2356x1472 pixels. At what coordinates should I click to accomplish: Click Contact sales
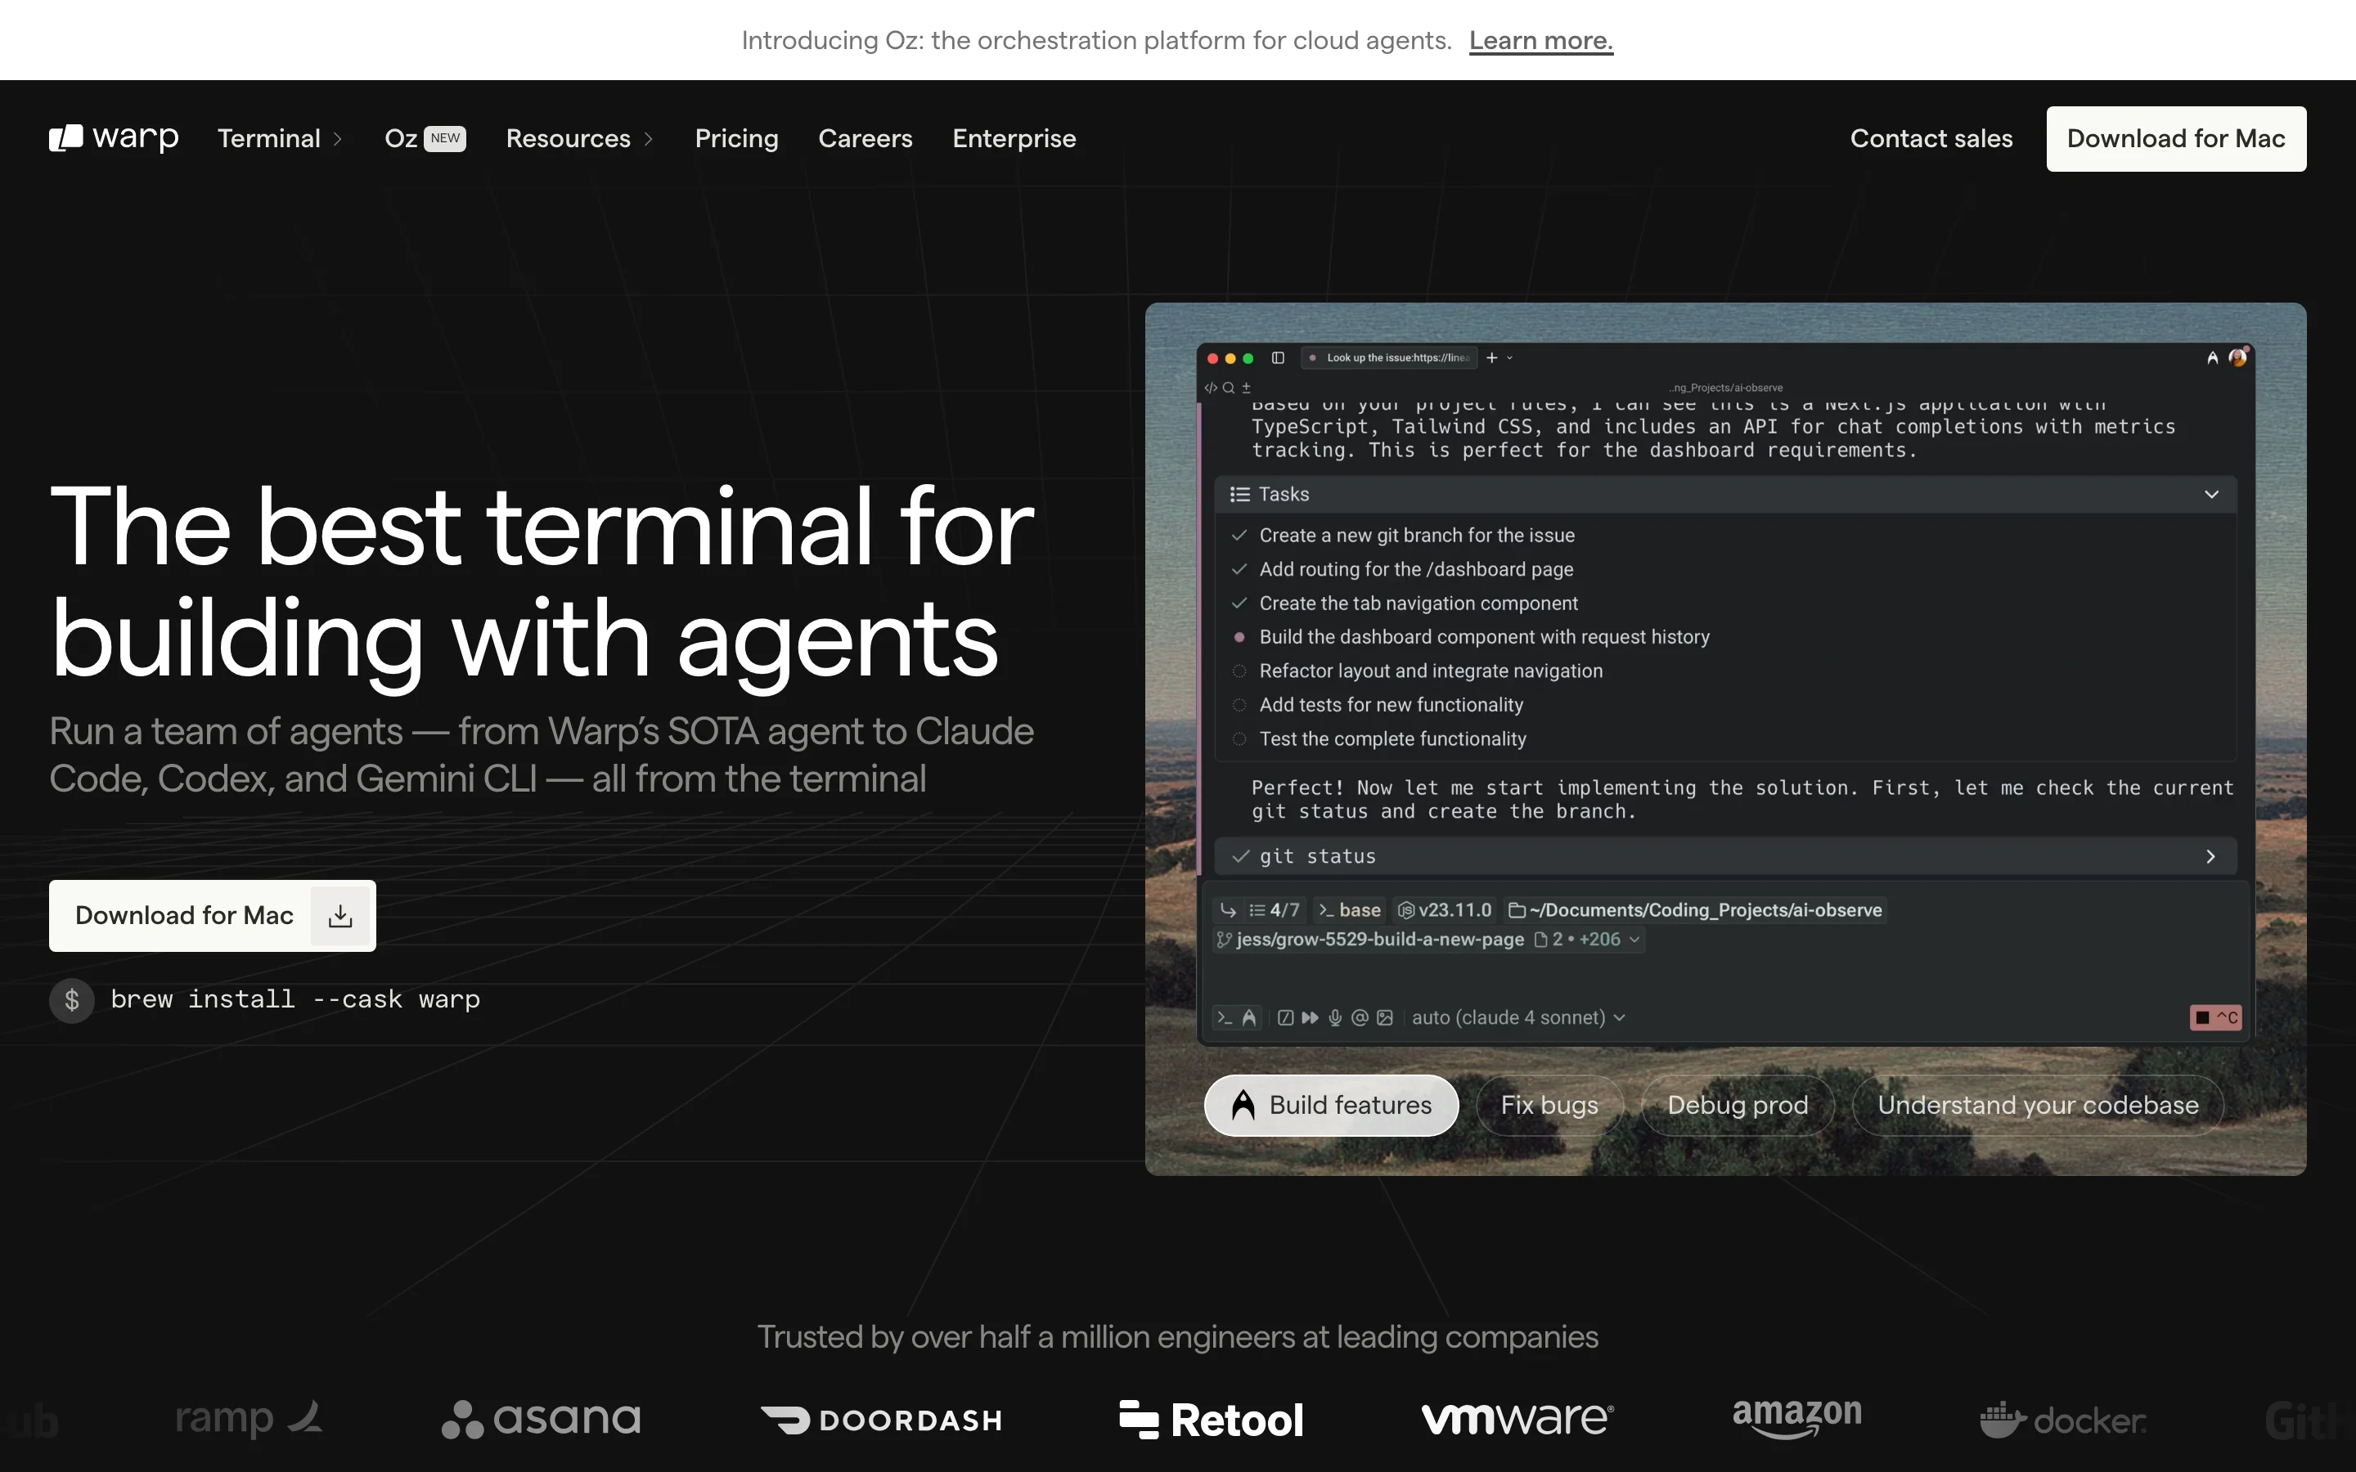(1931, 138)
